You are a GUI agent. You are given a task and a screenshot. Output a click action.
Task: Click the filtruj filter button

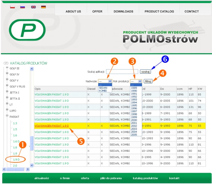148,81
